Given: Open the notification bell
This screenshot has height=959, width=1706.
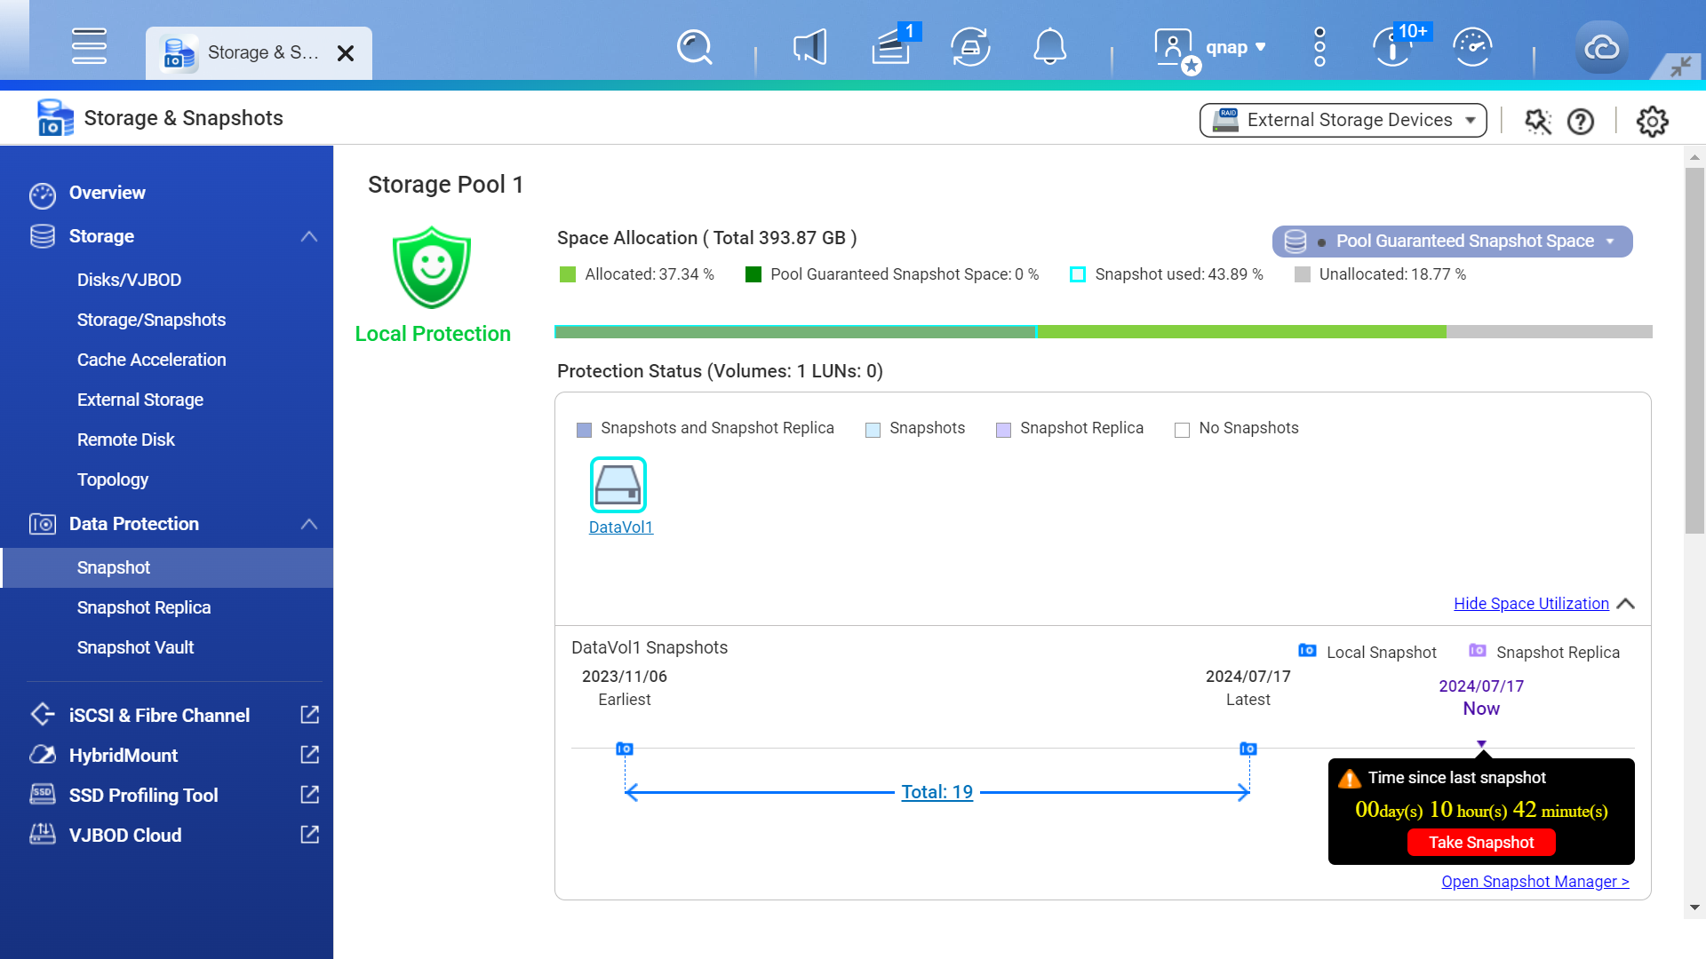Looking at the screenshot, I should point(1049,47).
